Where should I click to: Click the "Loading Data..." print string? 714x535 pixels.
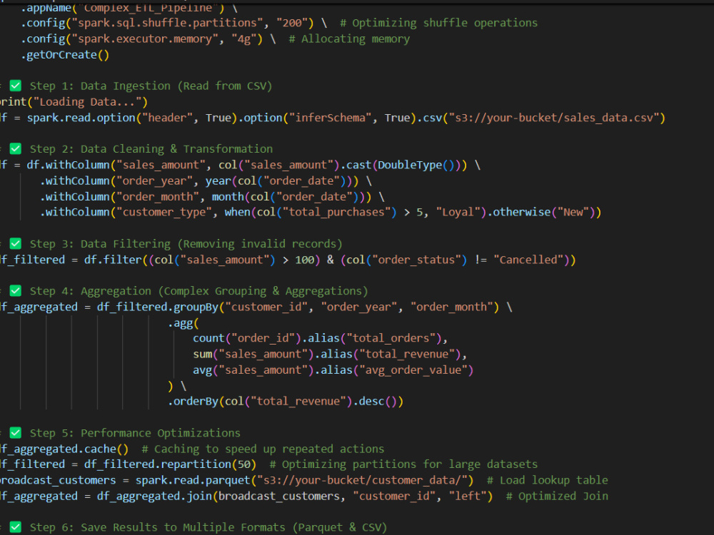[88, 102]
